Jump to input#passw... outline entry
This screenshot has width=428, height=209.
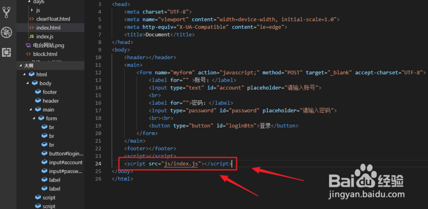[65, 171]
